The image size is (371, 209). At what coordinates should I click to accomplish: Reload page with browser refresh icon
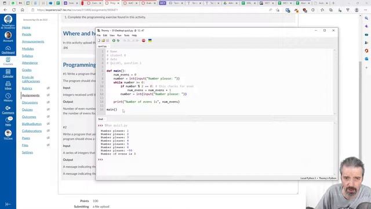[x=14, y=10]
